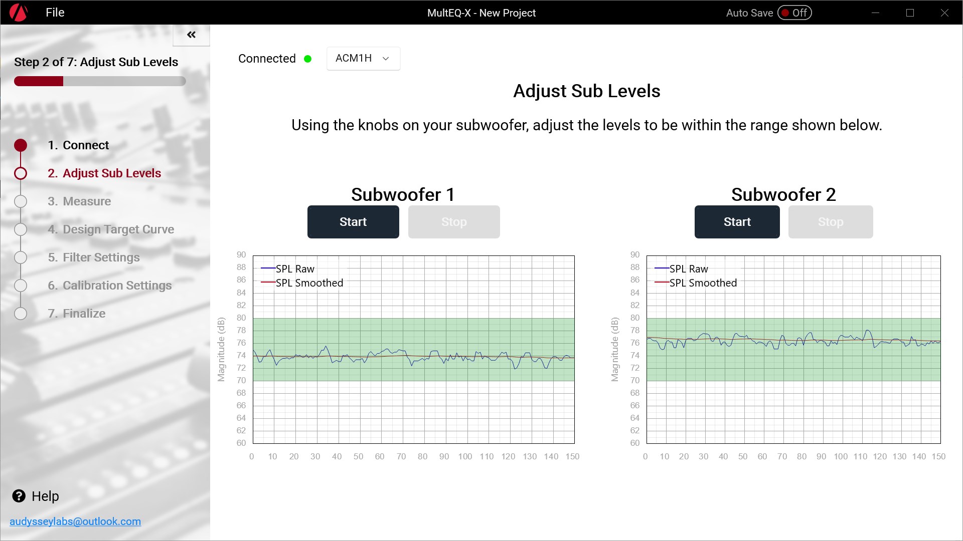The height and width of the screenshot is (541, 963).
Task: Click Subwoofer 2 SPL Smoothed legend entry
Action: 702,283
